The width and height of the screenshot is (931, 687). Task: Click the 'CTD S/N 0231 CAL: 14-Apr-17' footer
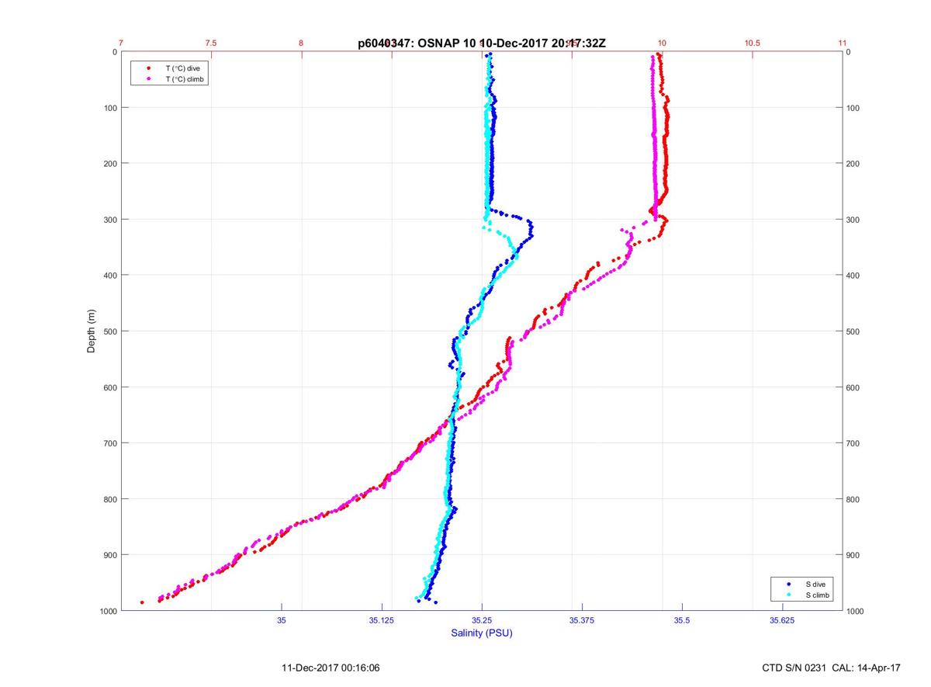pyautogui.click(x=832, y=668)
